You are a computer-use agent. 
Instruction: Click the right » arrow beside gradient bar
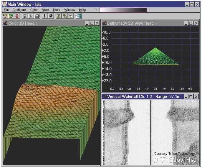tap(150, 10)
